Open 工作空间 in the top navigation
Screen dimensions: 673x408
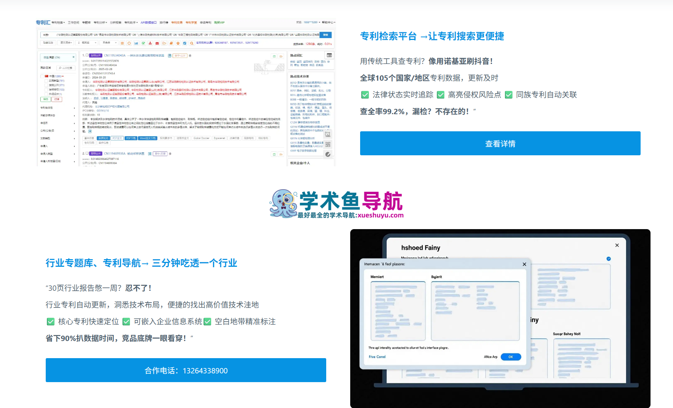pyautogui.click(x=74, y=22)
